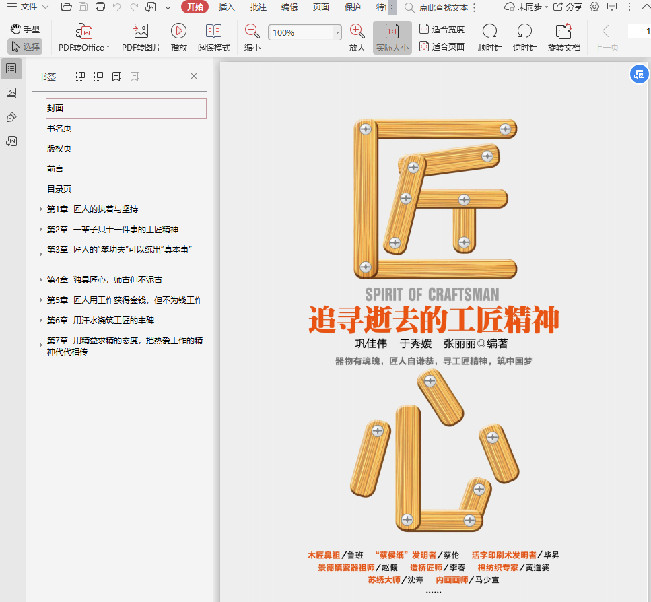Viewport: 651px width, 602px height.
Task: Switch to the 编辑 tab
Action: pos(289,7)
